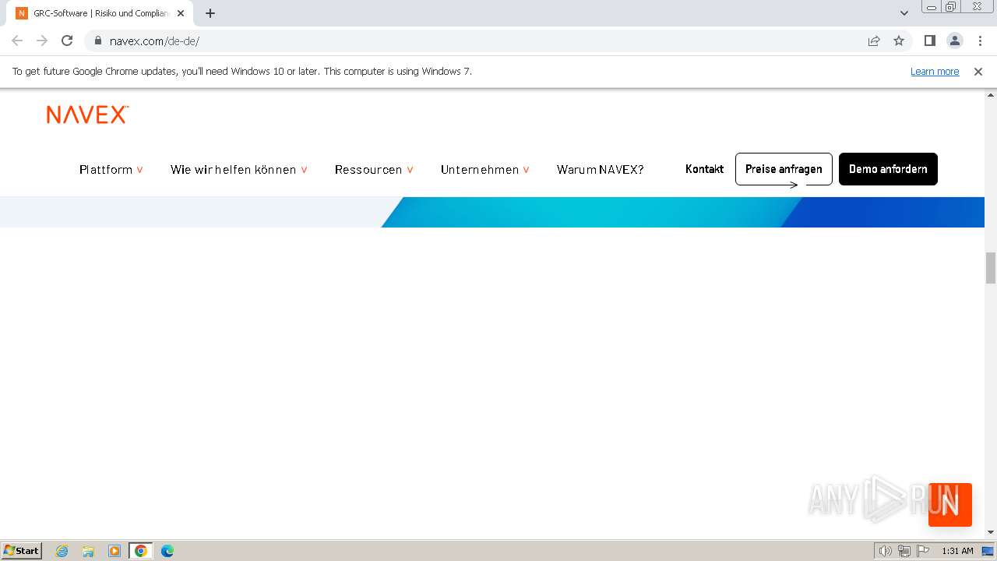997x561 pixels.
Task: Open the orange chat widget icon
Action: pyautogui.click(x=950, y=505)
